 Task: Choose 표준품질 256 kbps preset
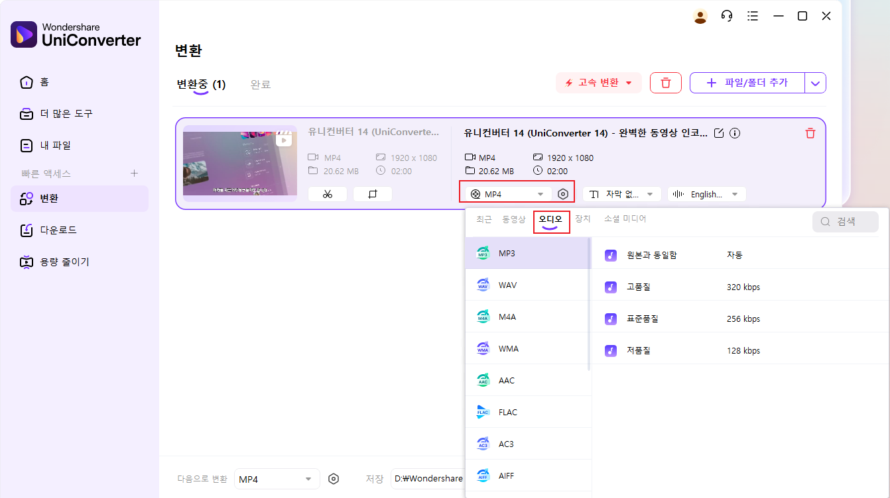[x=740, y=319]
